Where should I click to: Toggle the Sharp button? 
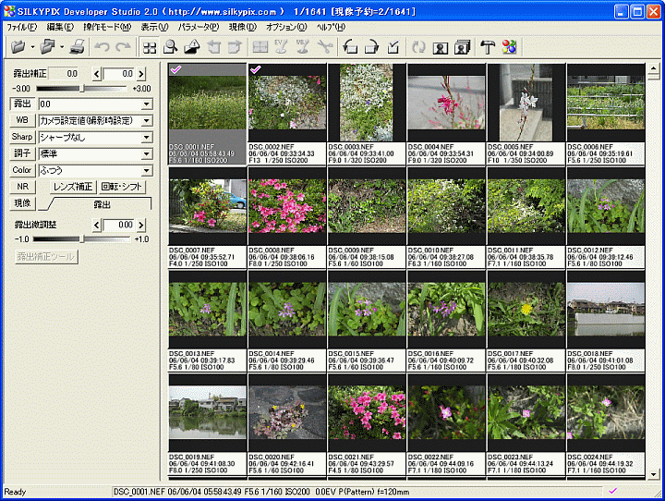[x=22, y=137]
